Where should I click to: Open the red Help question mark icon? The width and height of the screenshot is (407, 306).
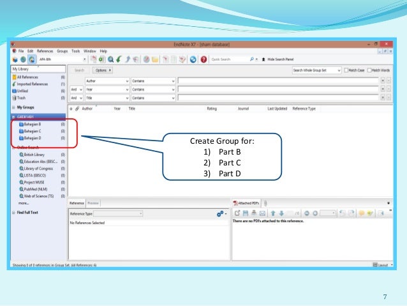click(x=204, y=59)
